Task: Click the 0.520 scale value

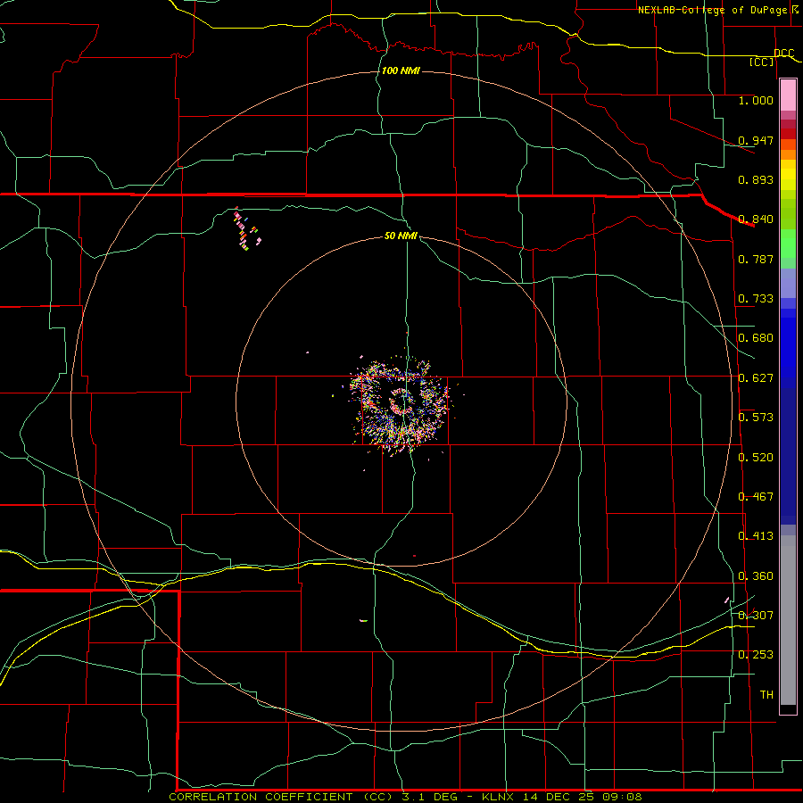Action: click(756, 458)
